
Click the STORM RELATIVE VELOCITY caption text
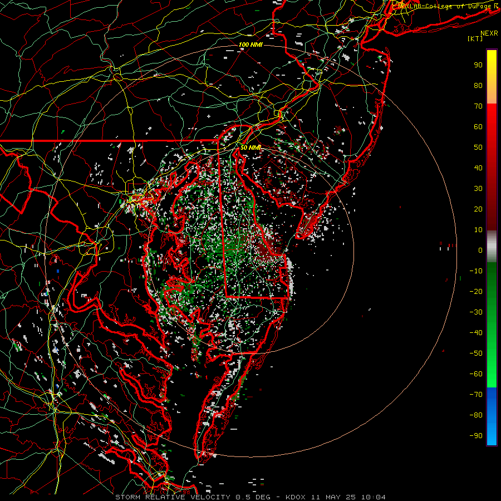point(173,497)
